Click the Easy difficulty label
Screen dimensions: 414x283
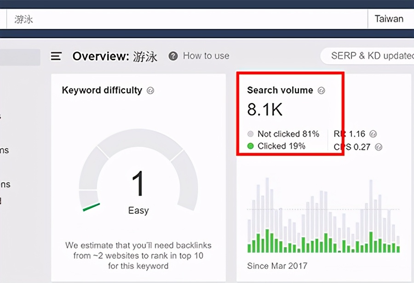pyautogui.click(x=138, y=210)
